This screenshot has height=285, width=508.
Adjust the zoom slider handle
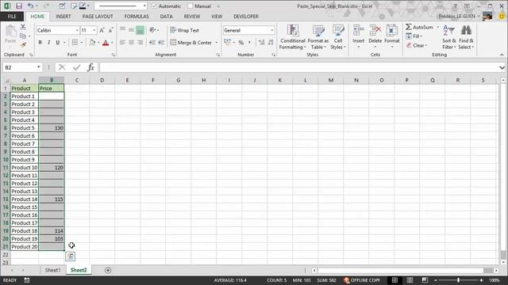pos(459,280)
